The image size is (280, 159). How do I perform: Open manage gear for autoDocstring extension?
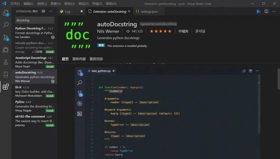click(x=53, y=81)
